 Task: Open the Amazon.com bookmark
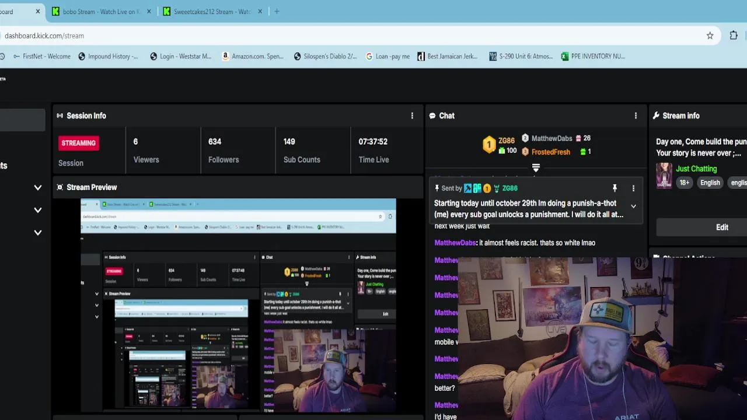(252, 57)
